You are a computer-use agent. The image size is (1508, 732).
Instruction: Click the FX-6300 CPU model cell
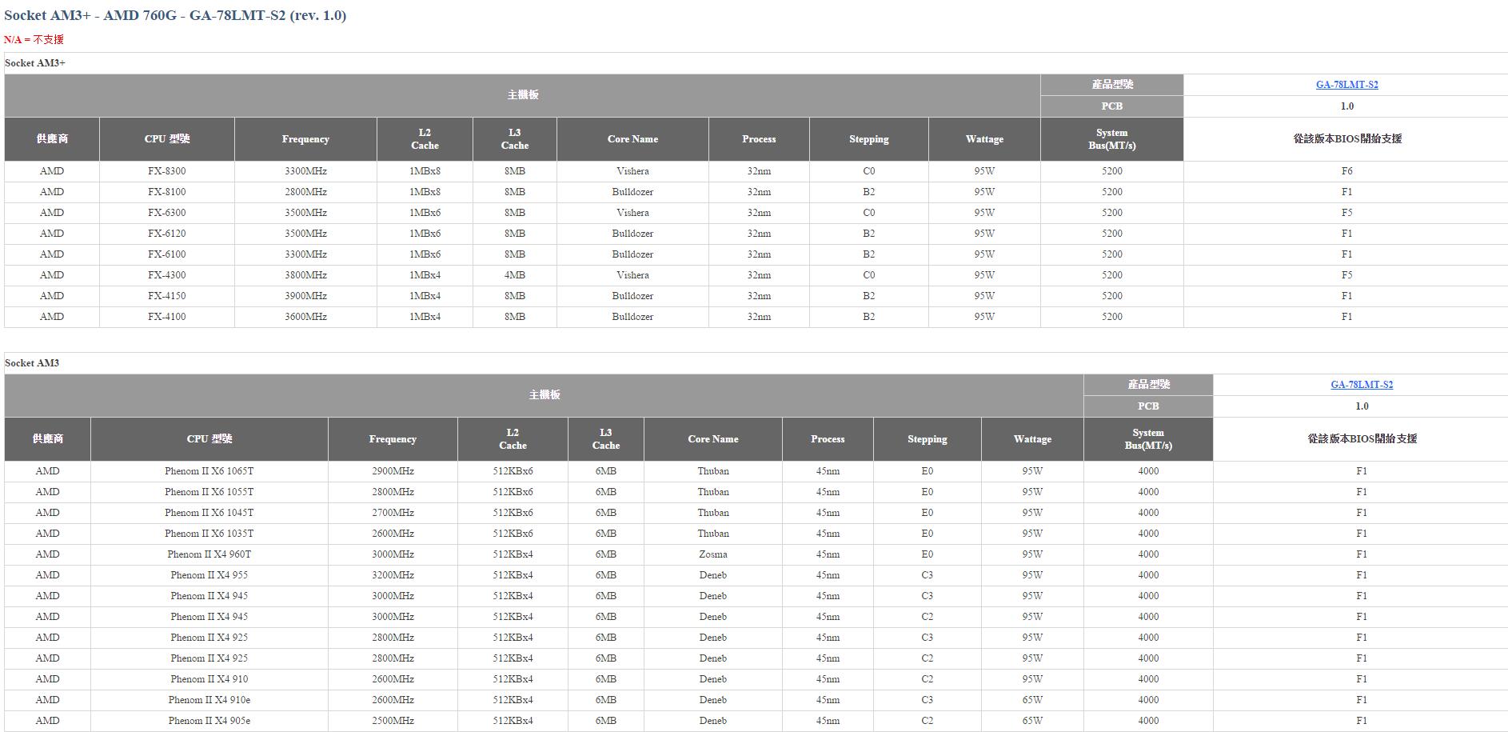(x=167, y=213)
